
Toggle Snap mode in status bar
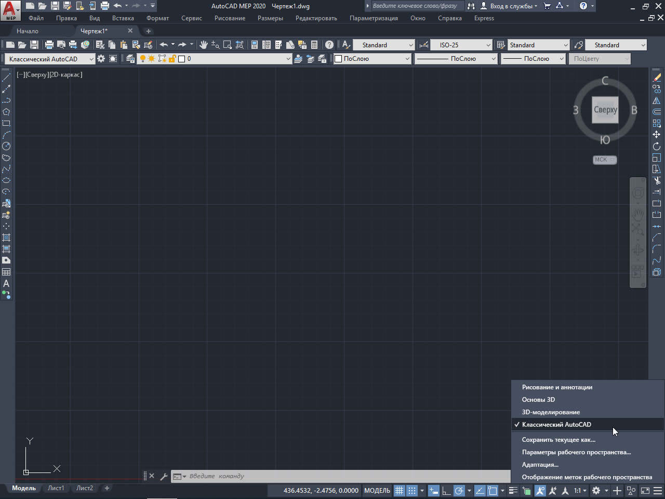(x=412, y=490)
